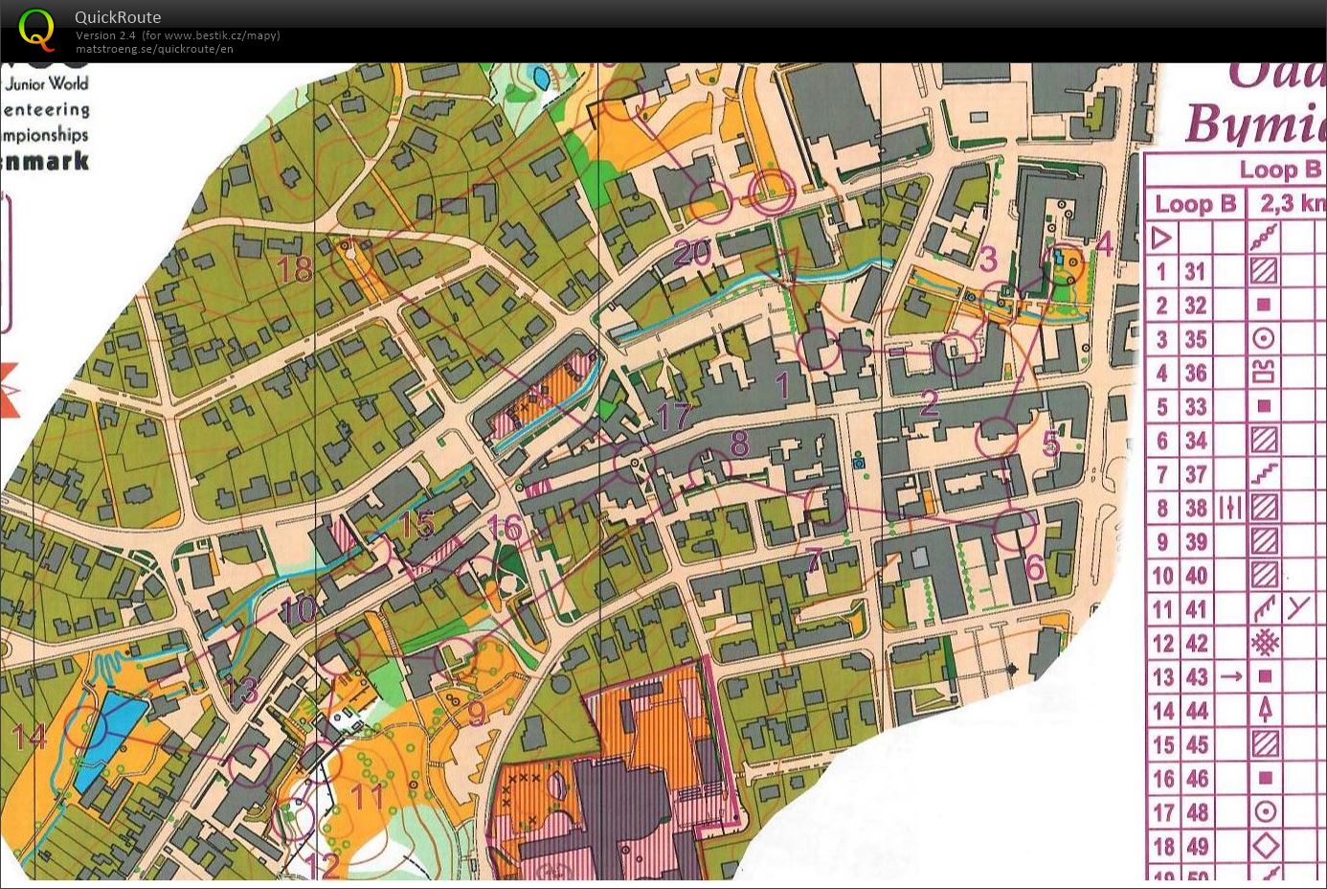The image size is (1327, 889).
Task: Click control number 5 label on map
Action: click(1051, 443)
